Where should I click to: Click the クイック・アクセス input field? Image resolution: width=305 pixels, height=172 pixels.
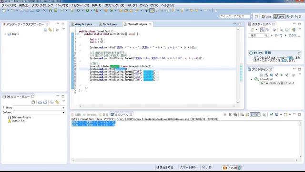tap(234, 17)
